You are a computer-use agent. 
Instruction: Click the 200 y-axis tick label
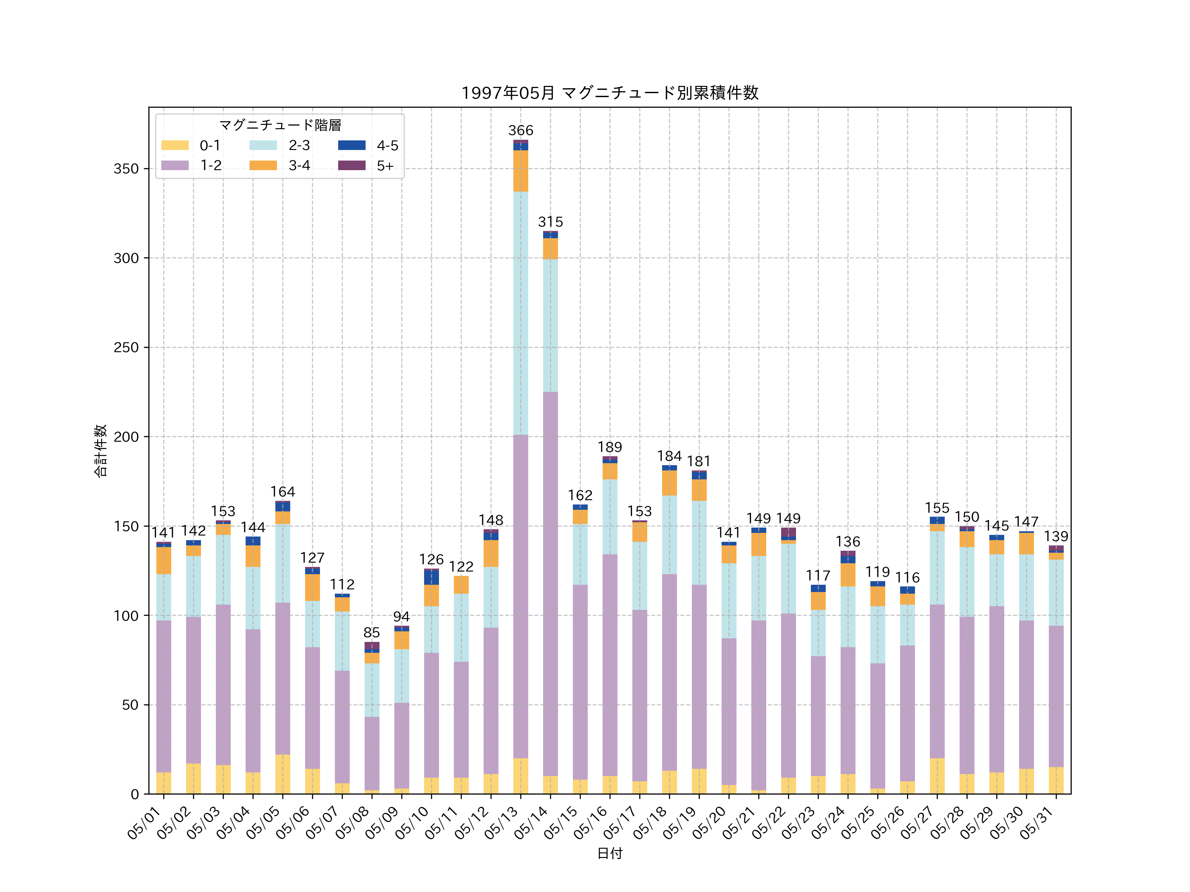click(126, 437)
